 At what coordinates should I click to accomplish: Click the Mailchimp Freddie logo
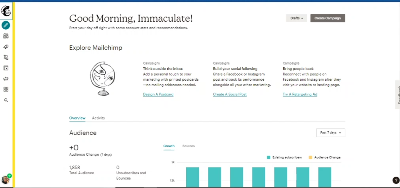[6, 11]
